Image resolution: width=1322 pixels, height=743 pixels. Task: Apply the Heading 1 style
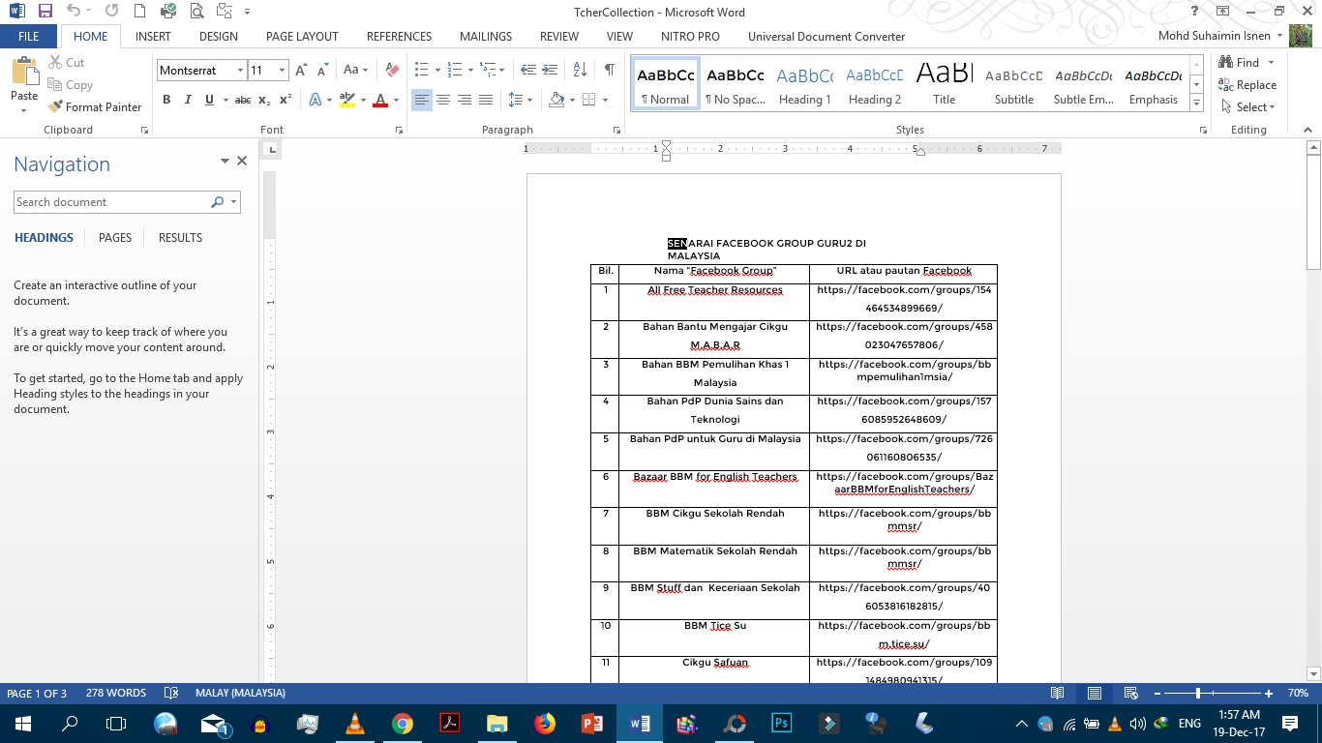pyautogui.click(x=804, y=85)
